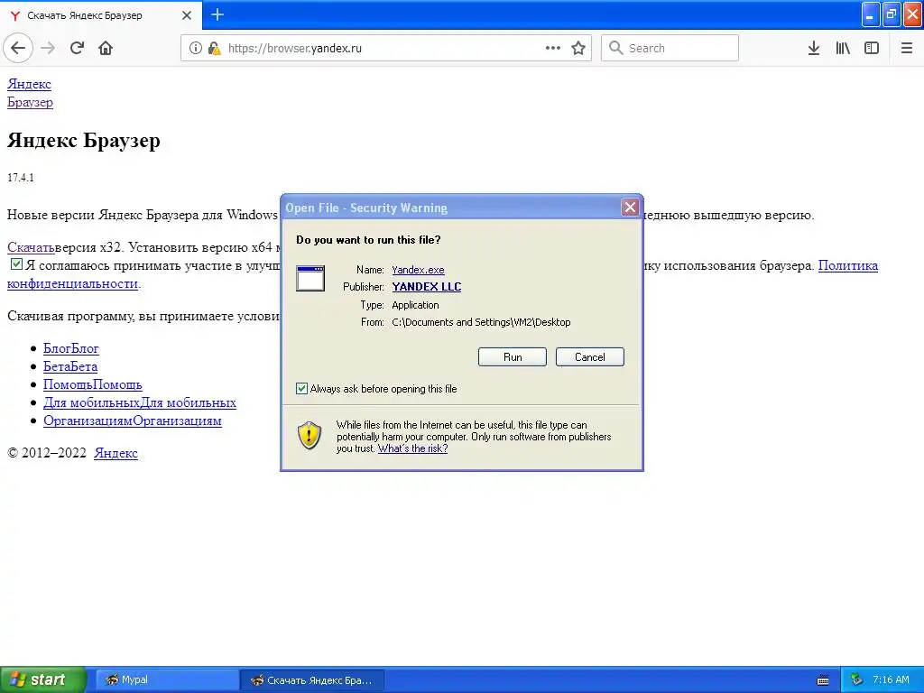Open the БетаБета list link
The height and width of the screenshot is (693, 924).
click(70, 366)
